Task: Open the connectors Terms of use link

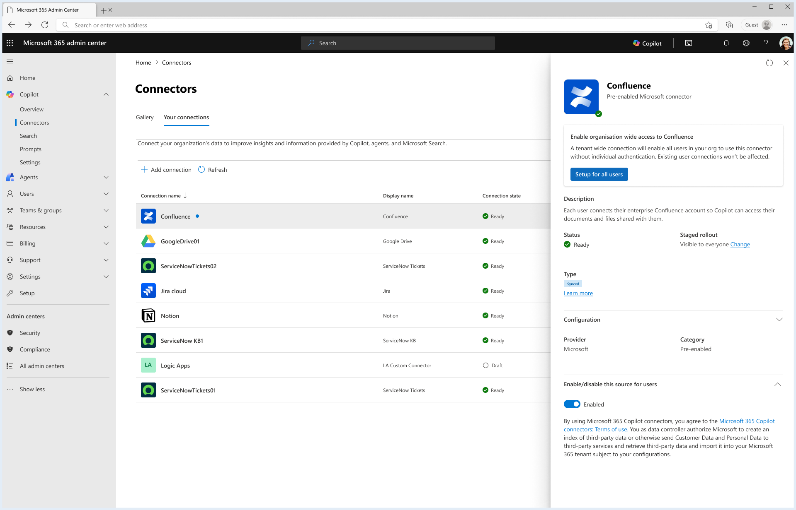Action: pos(669,425)
